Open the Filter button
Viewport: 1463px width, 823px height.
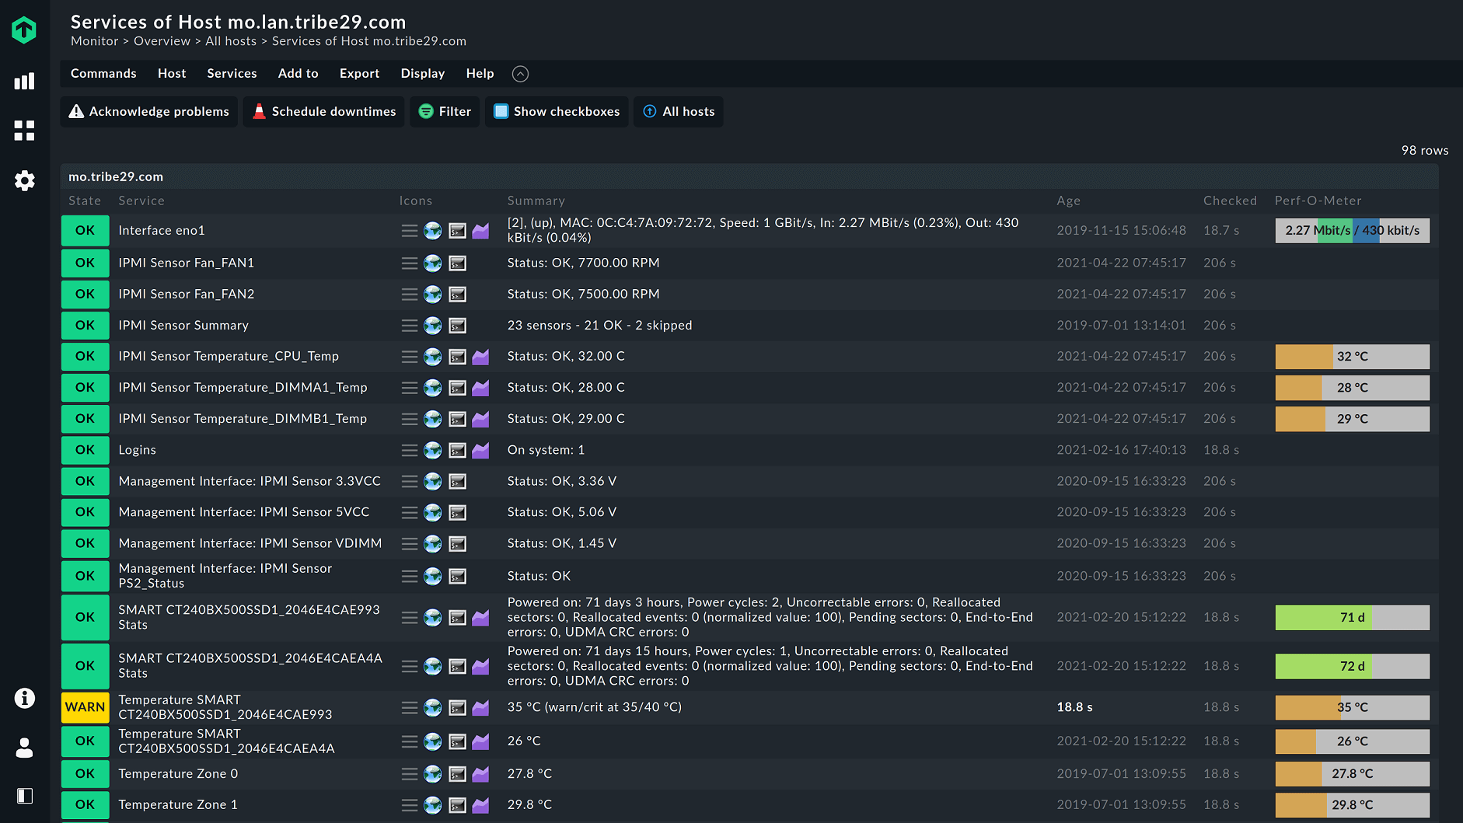coord(445,111)
